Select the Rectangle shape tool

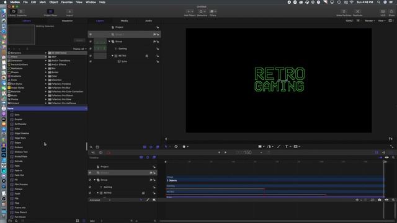(x=260, y=146)
